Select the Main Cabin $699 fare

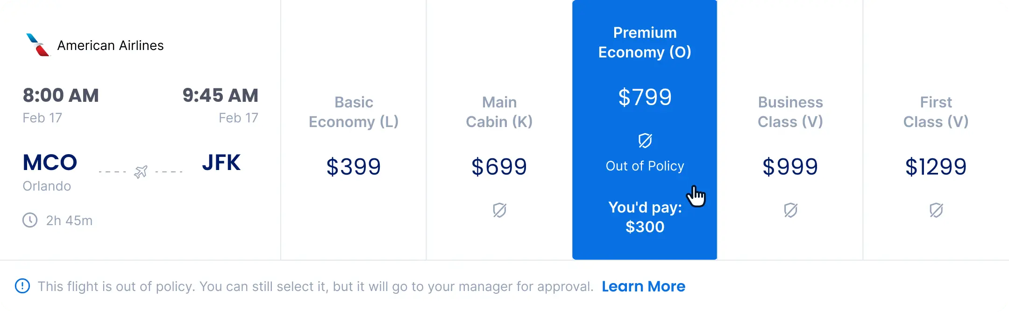coord(499,166)
